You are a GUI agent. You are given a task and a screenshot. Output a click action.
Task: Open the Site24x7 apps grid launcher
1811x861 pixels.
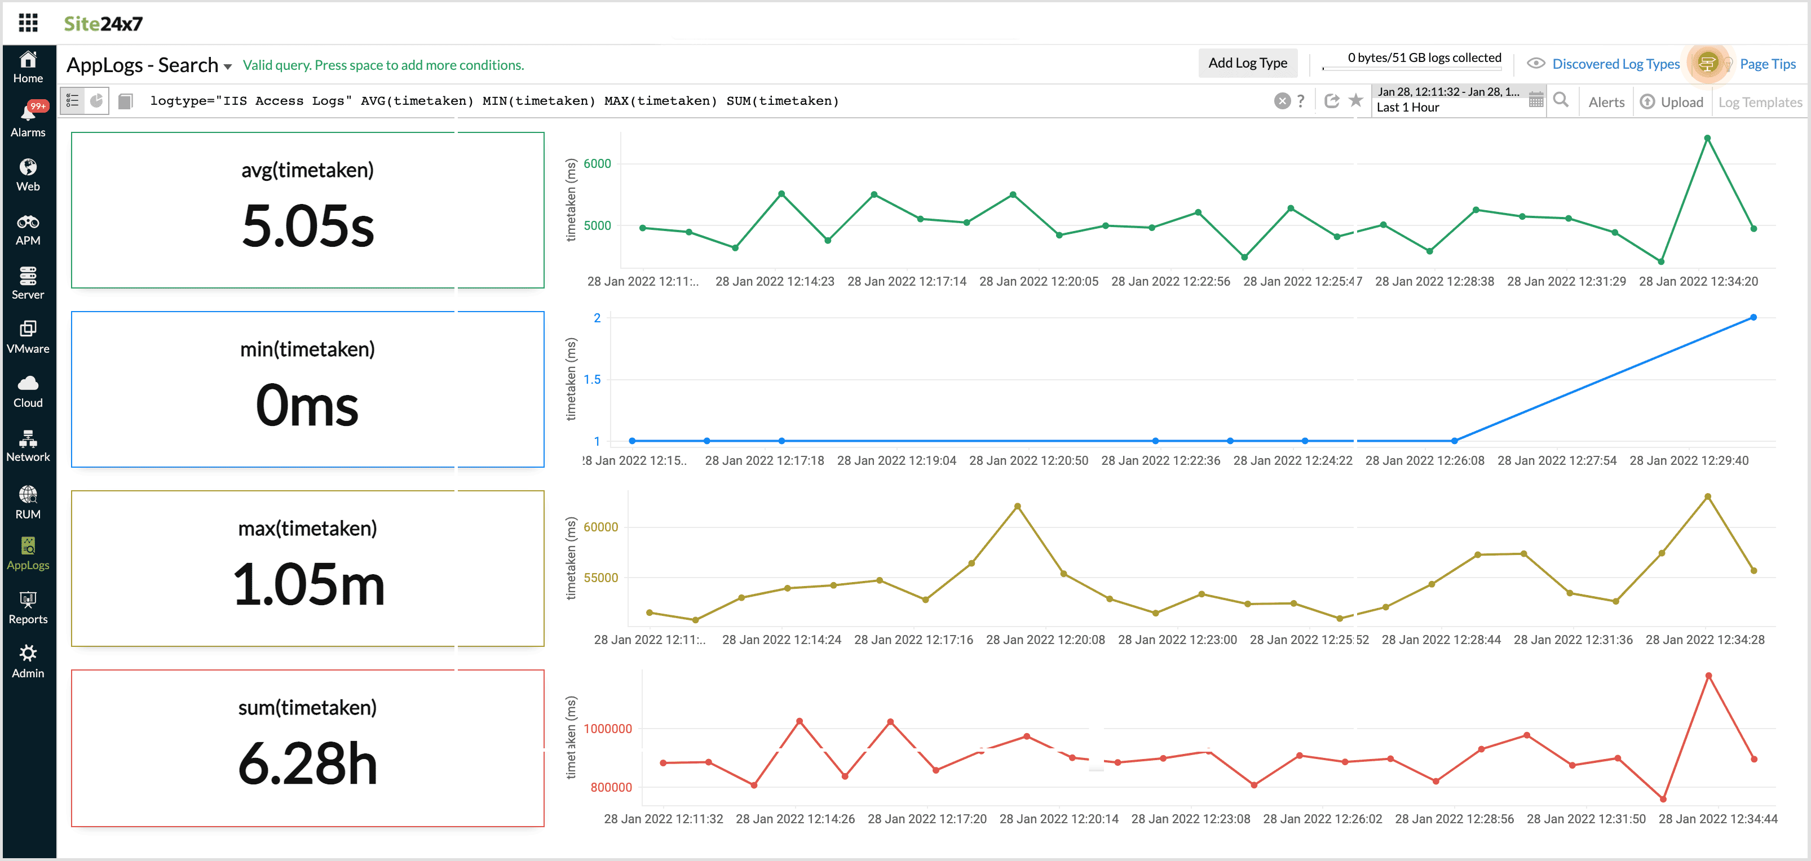click(28, 23)
